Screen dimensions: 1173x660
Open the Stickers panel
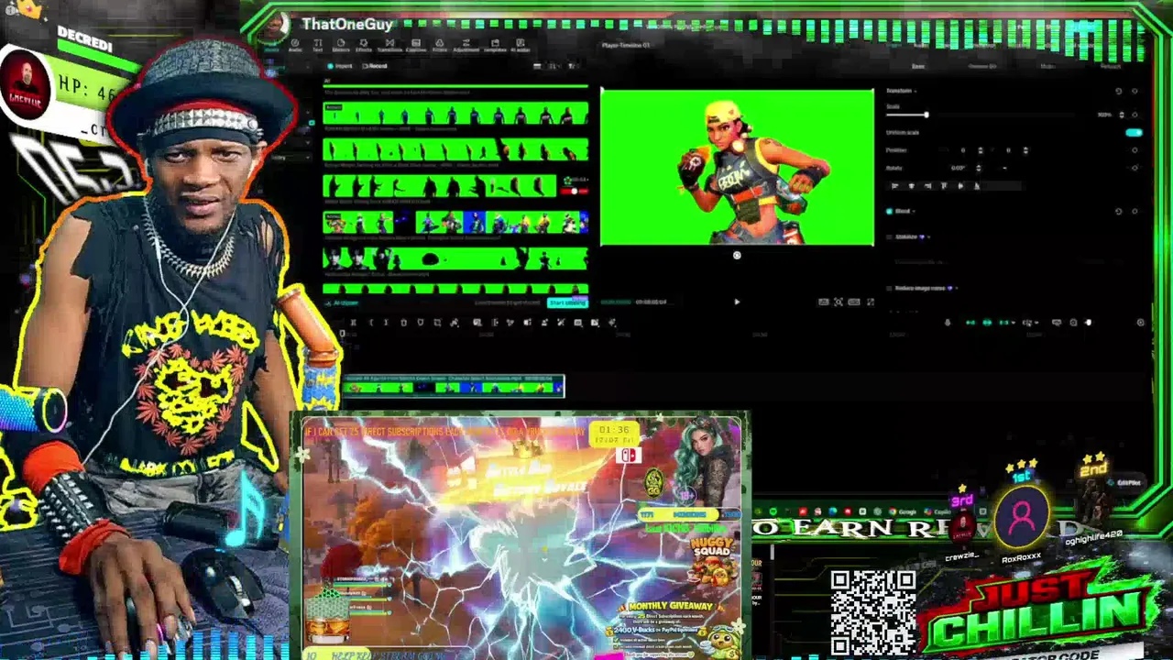coord(340,45)
